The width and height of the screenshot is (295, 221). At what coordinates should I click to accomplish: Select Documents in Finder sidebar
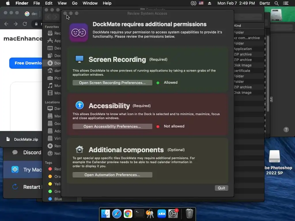(54, 56)
